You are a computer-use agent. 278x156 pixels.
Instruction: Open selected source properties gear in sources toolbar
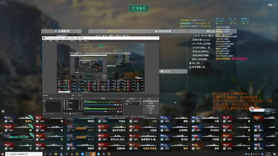70,114
